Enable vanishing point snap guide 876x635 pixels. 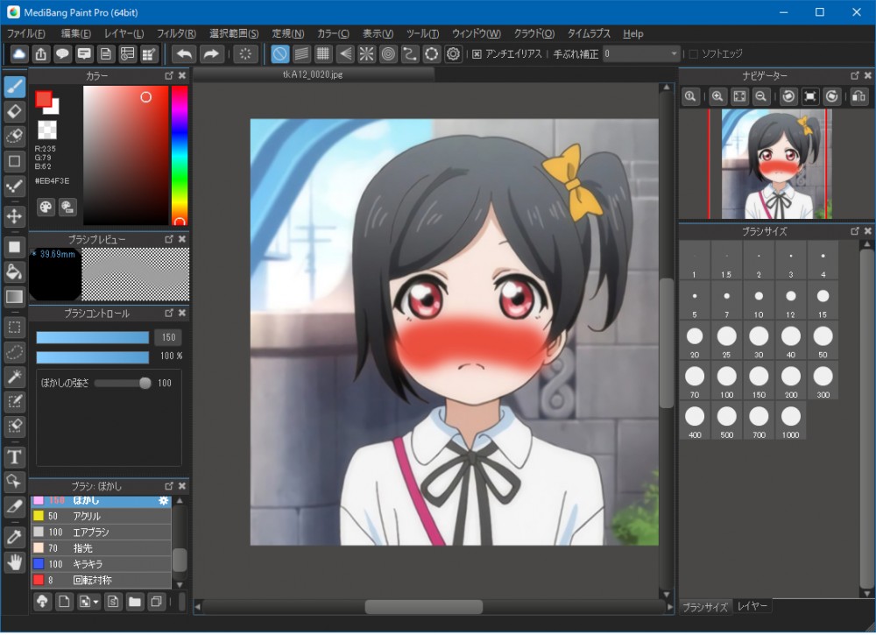(x=345, y=54)
